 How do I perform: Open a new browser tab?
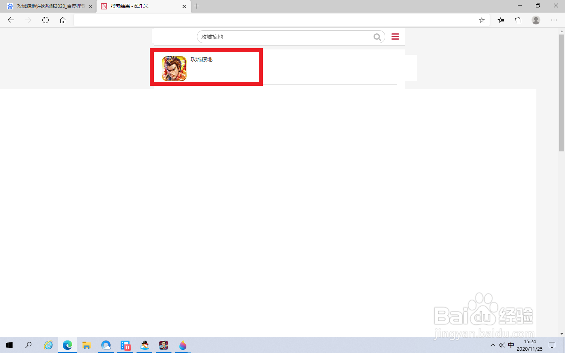[197, 6]
